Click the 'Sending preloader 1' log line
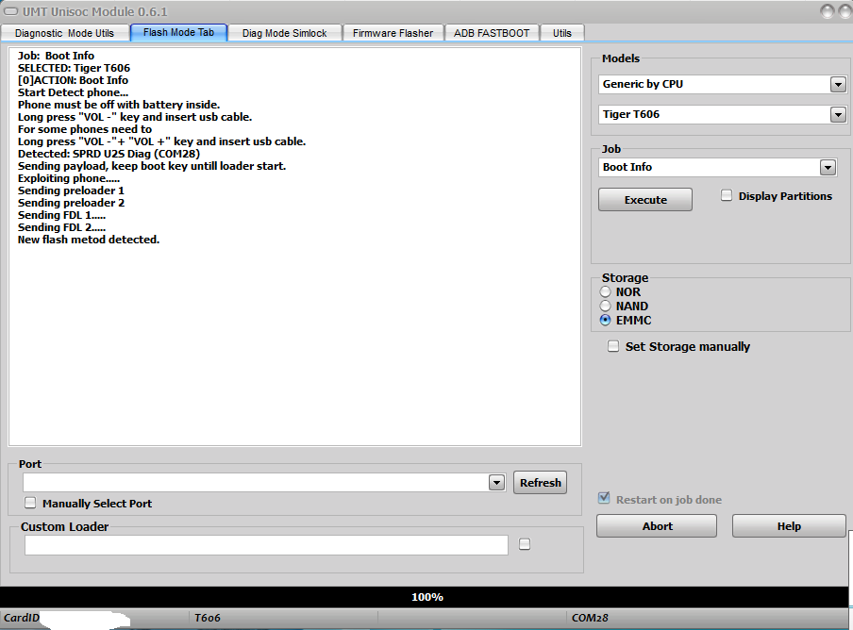The width and height of the screenshot is (853, 630). point(71,191)
